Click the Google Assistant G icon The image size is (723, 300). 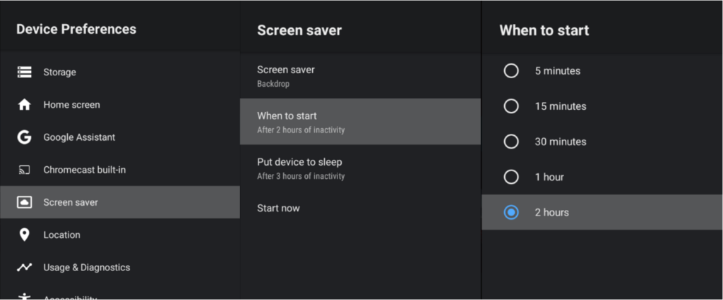point(25,137)
